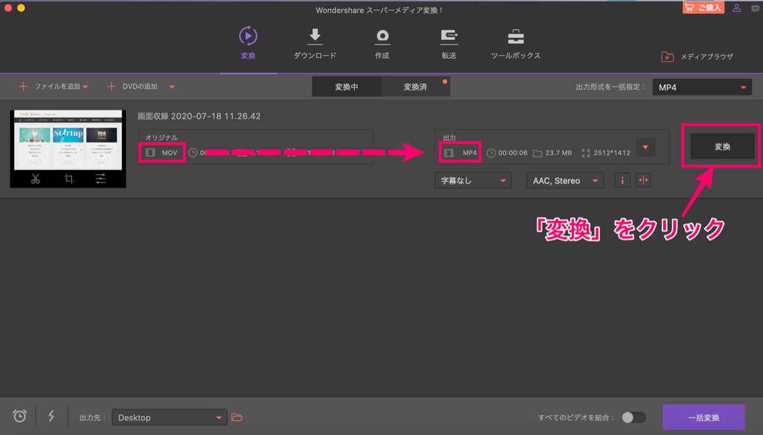The image size is (763, 435).
Task: Click the DVDの追加 plus button
Action: [x=111, y=86]
